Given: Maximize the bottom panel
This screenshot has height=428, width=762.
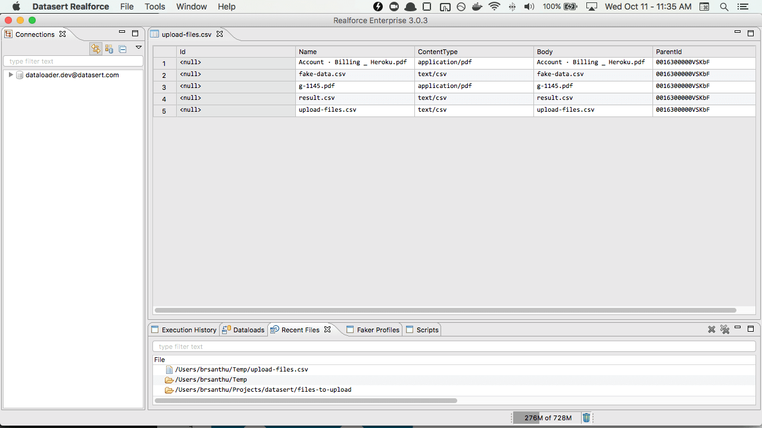Looking at the screenshot, I should pyautogui.click(x=751, y=329).
